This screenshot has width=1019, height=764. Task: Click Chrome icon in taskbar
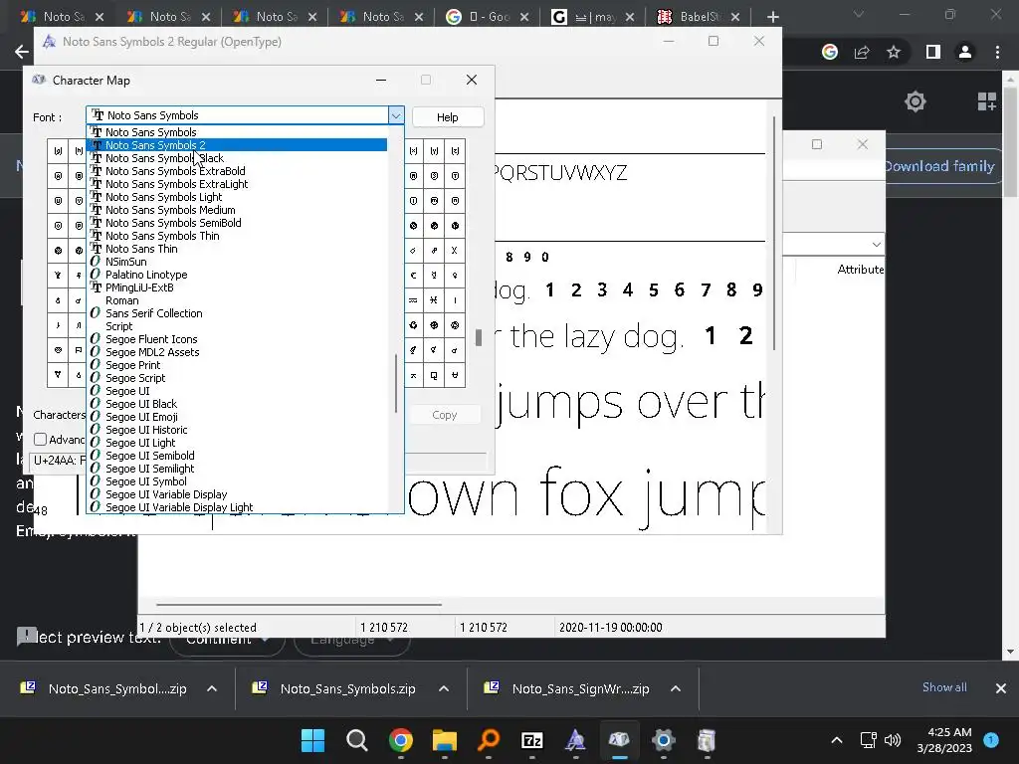coord(401,740)
